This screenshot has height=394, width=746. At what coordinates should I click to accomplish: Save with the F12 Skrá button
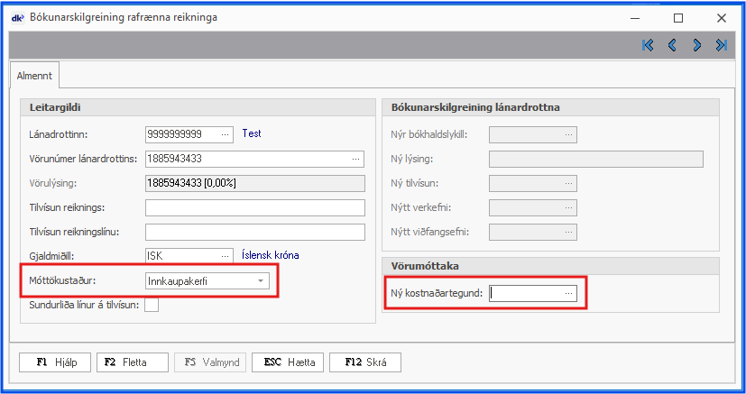point(365,362)
